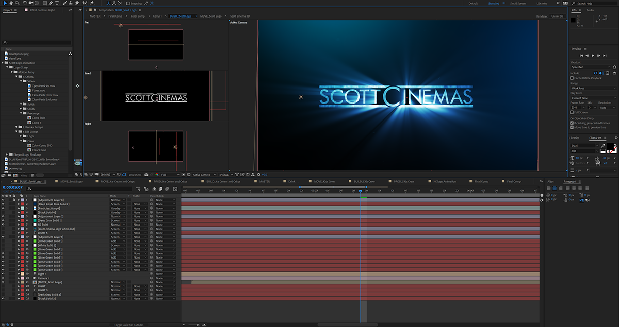Select the Pen tool
619x327 pixels.
pyautogui.click(x=51, y=3)
